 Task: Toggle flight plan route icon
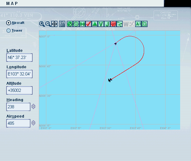click(x=120, y=24)
